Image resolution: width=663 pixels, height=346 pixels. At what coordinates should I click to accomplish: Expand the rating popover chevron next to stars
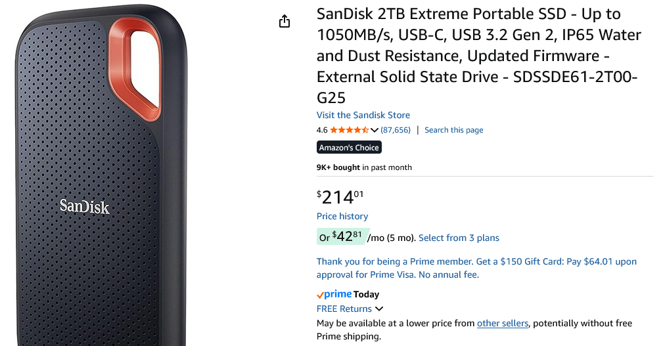click(375, 130)
